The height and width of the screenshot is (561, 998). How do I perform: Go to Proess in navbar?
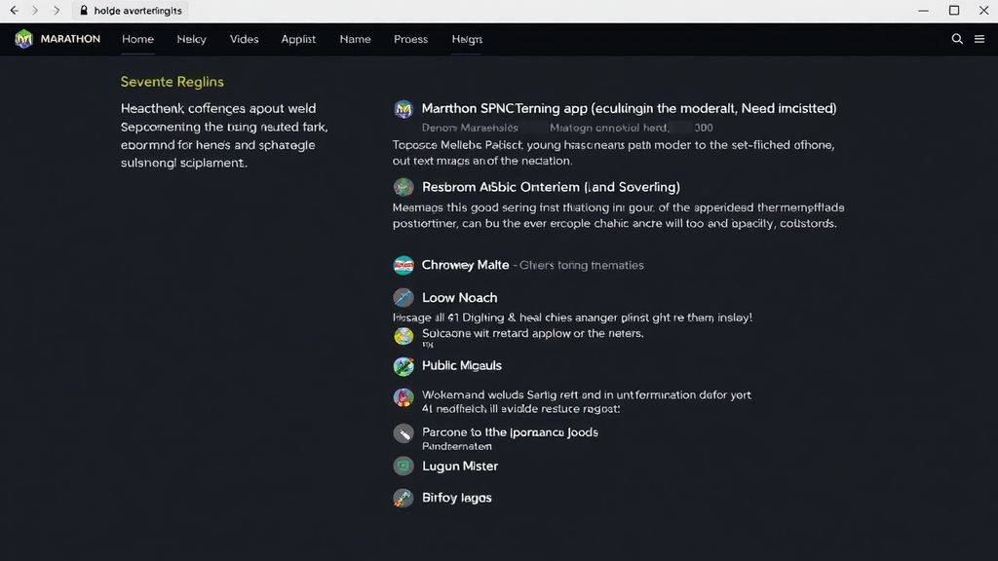(410, 39)
